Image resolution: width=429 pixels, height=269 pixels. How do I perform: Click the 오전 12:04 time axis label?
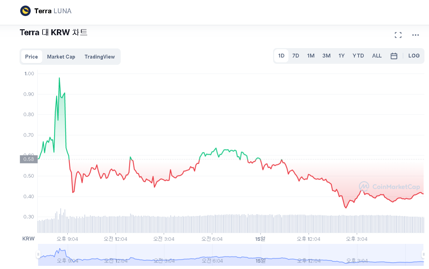click(x=115, y=239)
